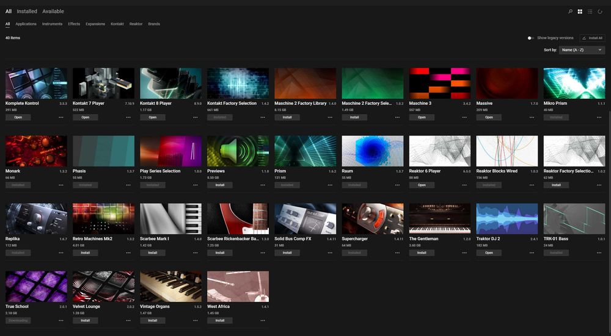611x336 pixels.
Task: Open more options for Kontakt Factory Selection
Action: point(263,117)
